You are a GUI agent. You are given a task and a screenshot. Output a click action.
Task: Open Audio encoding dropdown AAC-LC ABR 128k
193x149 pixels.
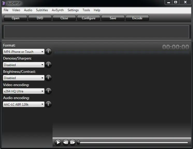click(x=24, y=104)
